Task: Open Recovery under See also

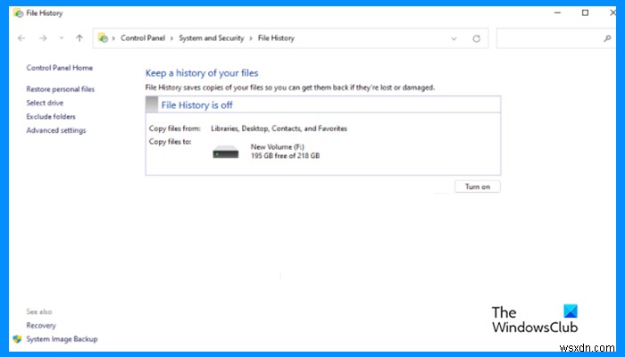Action: (41, 326)
